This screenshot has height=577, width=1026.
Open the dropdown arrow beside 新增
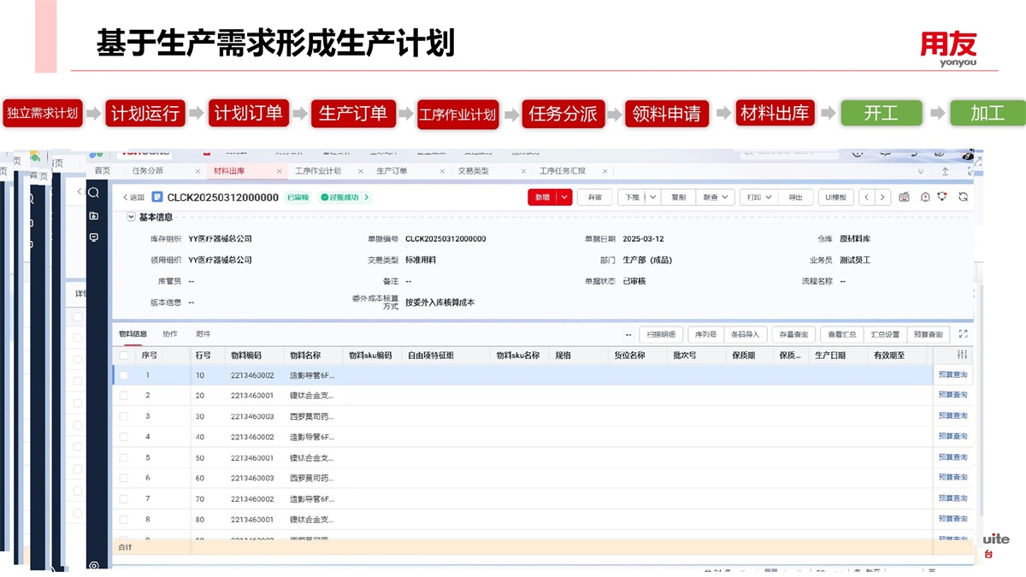pos(564,197)
